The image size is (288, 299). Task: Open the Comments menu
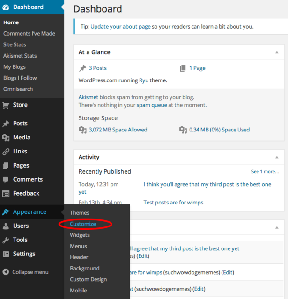[28, 179]
